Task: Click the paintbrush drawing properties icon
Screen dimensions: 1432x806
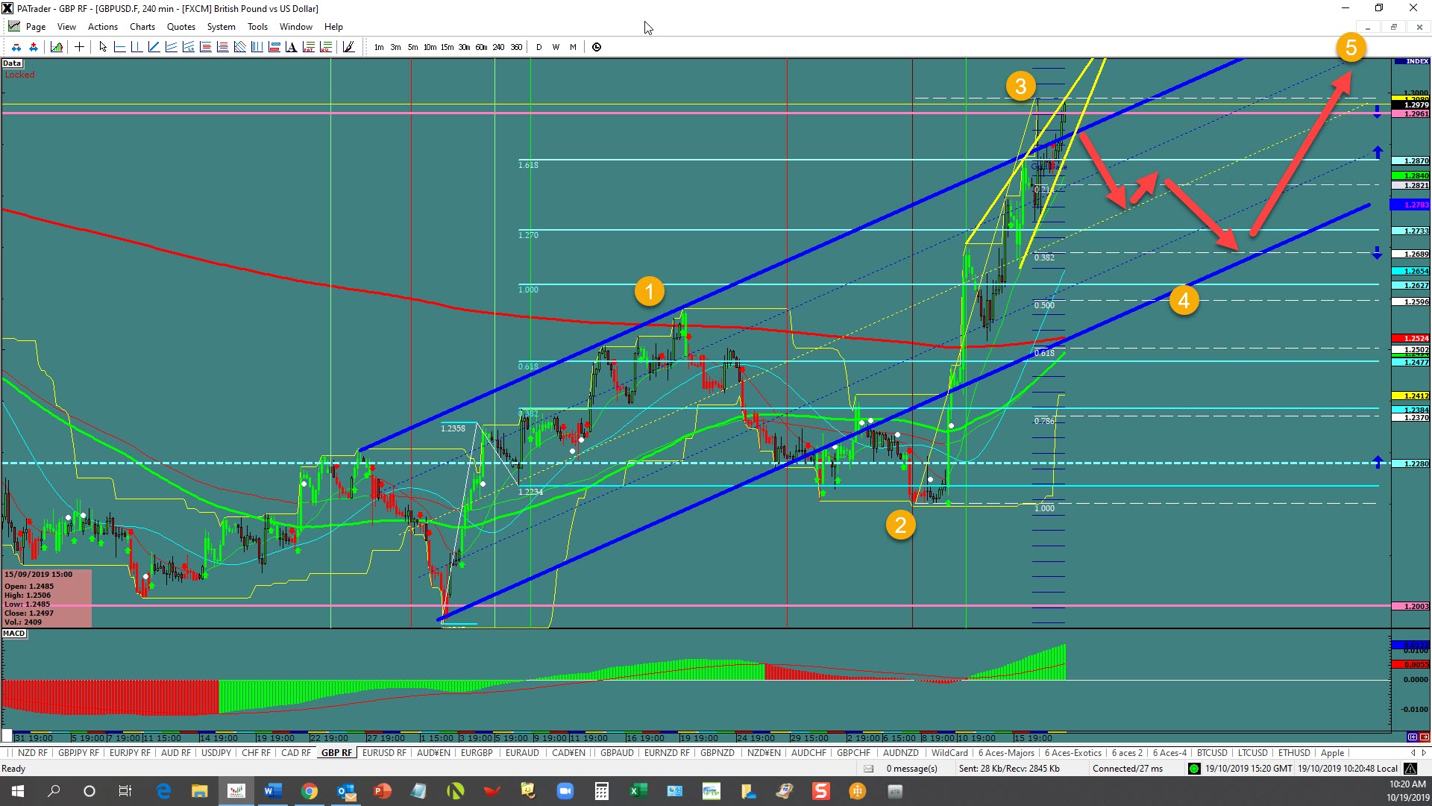Action: click(348, 47)
